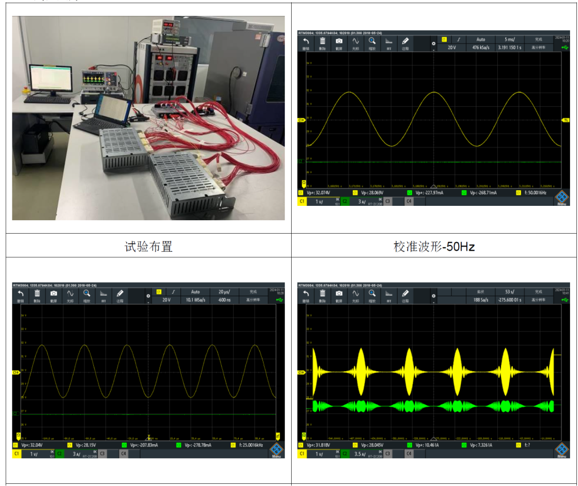Click the pencil annotation icon in the 50Hz scope
Viewport: 578px width, 486px height.
405,42
